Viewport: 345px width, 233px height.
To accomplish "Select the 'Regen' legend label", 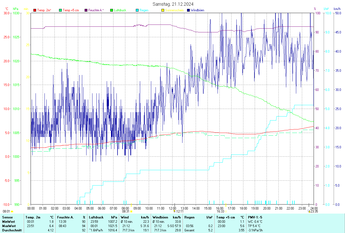I will pyautogui.click(x=144, y=10).
